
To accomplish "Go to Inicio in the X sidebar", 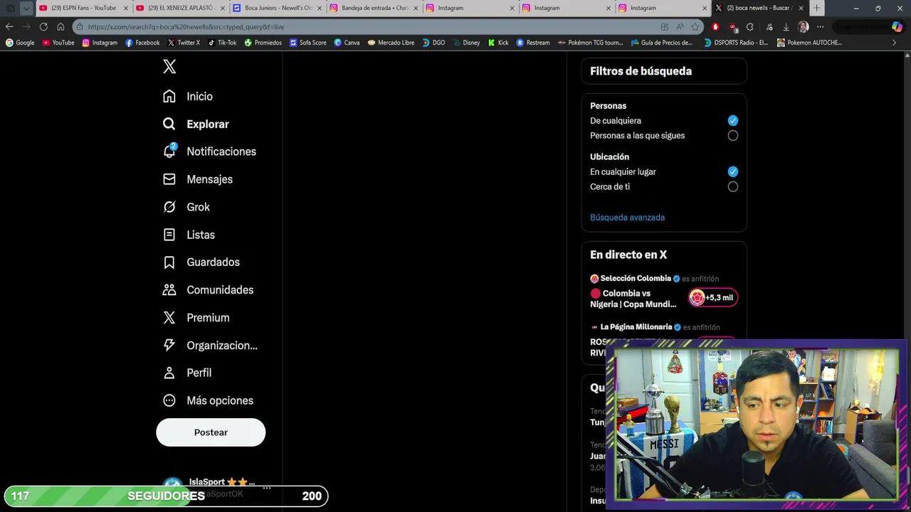I will pos(188,96).
